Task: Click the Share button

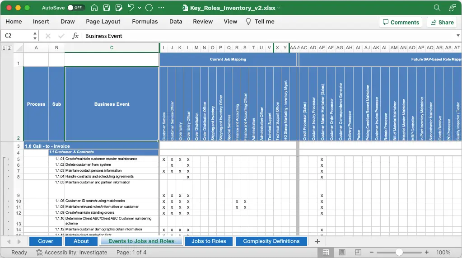Action: [442, 23]
